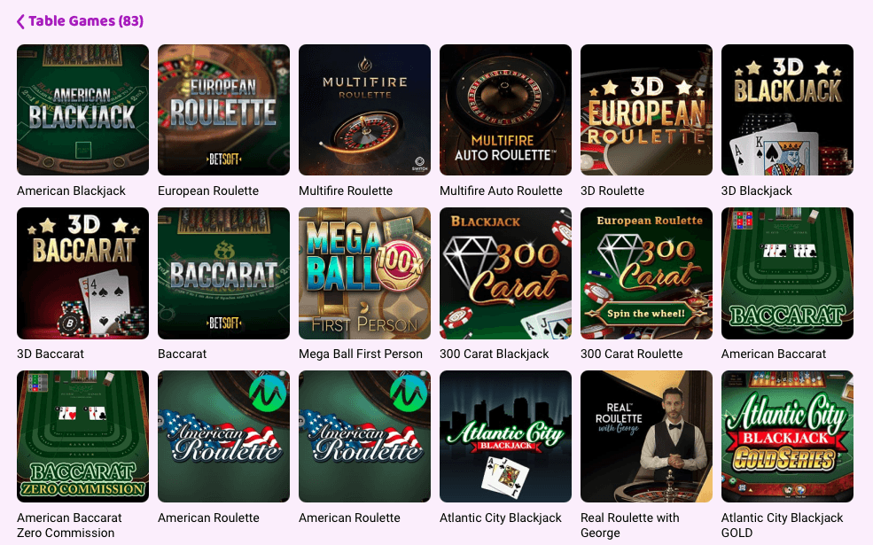Screen dimensions: 873x545
Task: Launch Baccarat Zero Commission game tile
Action: [x=83, y=437]
